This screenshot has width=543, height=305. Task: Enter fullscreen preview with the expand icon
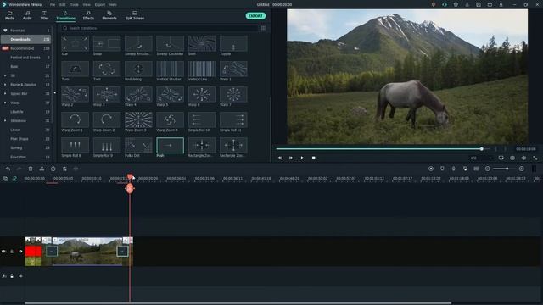535,158
